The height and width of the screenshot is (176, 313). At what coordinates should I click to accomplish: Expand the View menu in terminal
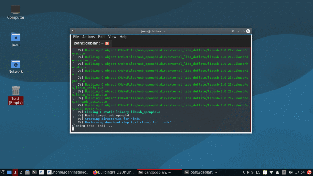click(x=112, y=37)
